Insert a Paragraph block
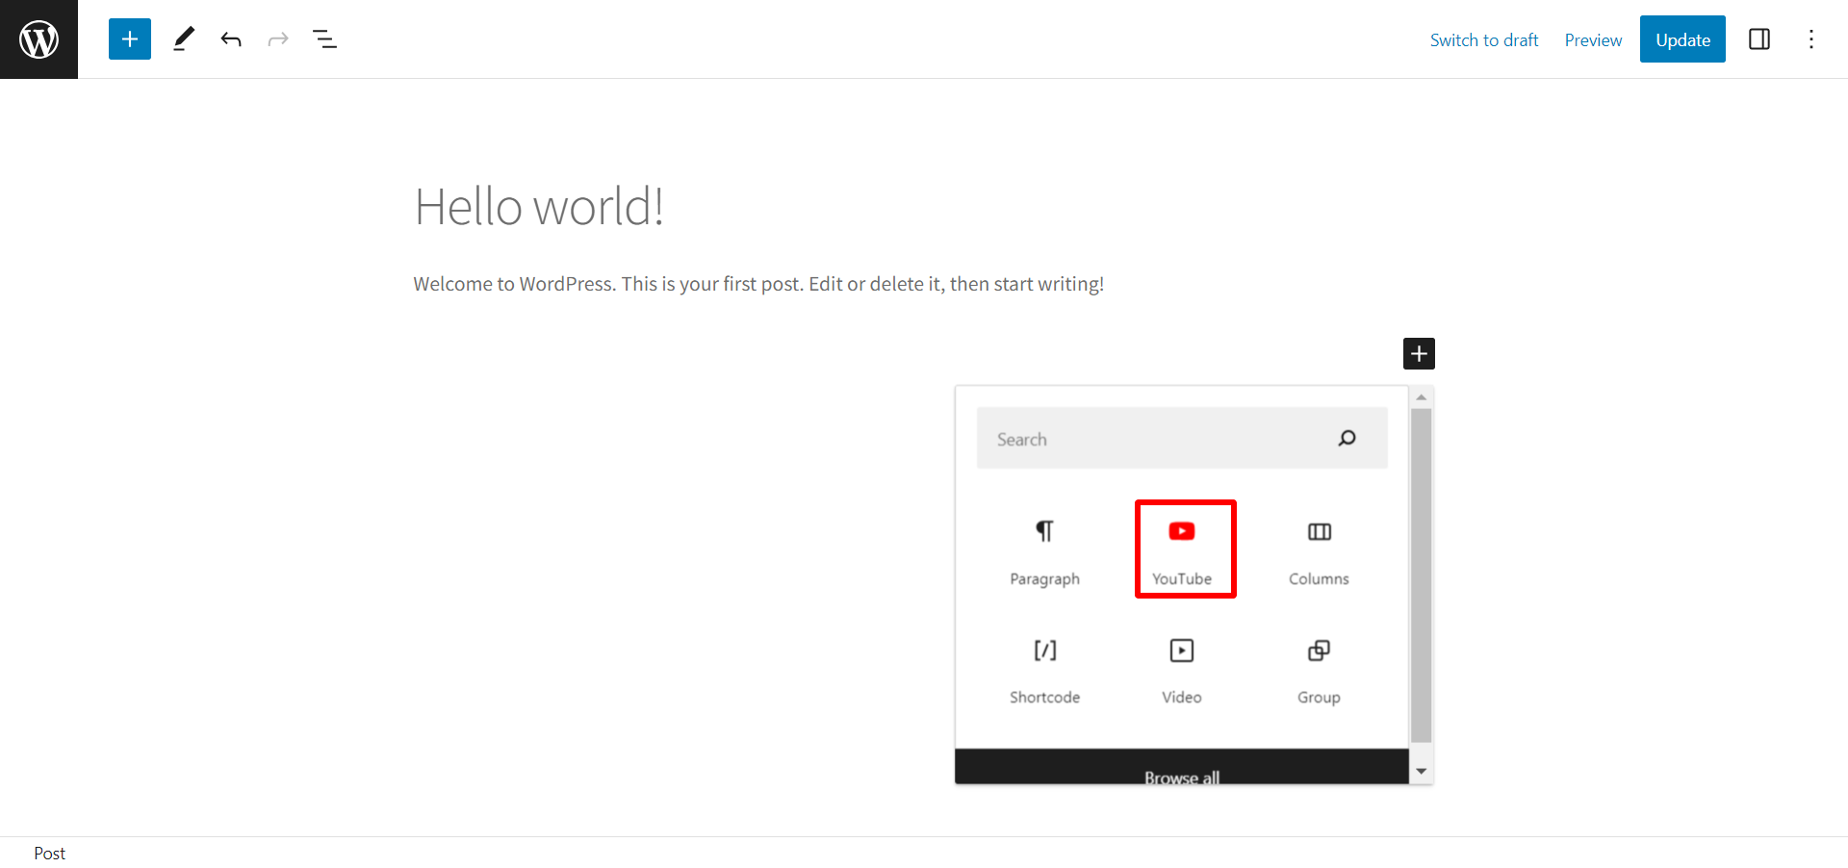 (1044, 551)
